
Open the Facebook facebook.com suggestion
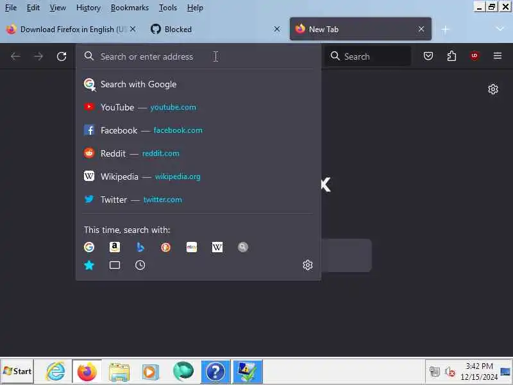(x=198, y=130)
